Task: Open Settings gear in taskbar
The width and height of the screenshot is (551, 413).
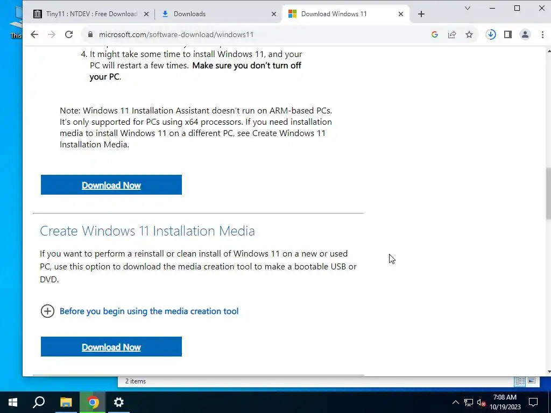Action: [119, 402]
